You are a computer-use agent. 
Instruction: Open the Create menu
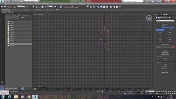click(x=29, y=4)
